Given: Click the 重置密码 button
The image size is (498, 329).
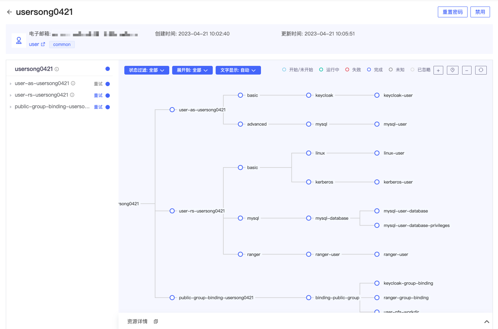Looking at the screenshot, I should (x=453, y=12).
